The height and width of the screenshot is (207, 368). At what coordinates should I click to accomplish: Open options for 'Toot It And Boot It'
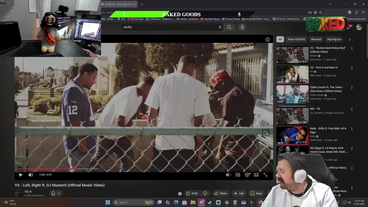352,68
